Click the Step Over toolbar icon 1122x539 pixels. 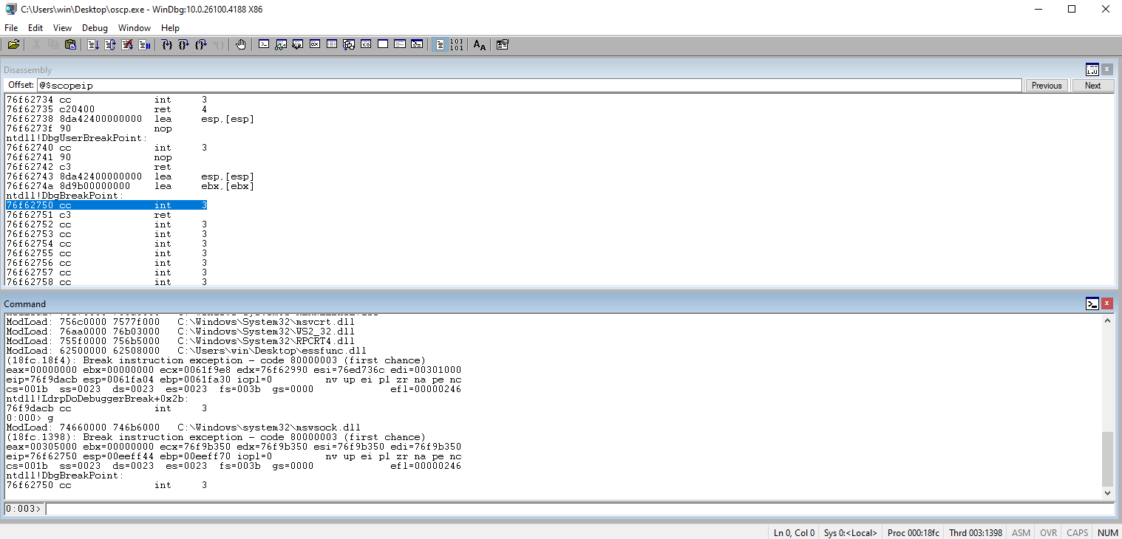(184, 45)
